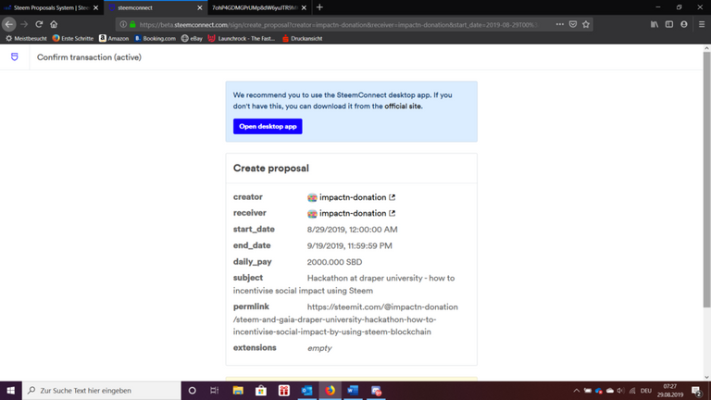Go back with browser back arrow

[x=9, y=24]
